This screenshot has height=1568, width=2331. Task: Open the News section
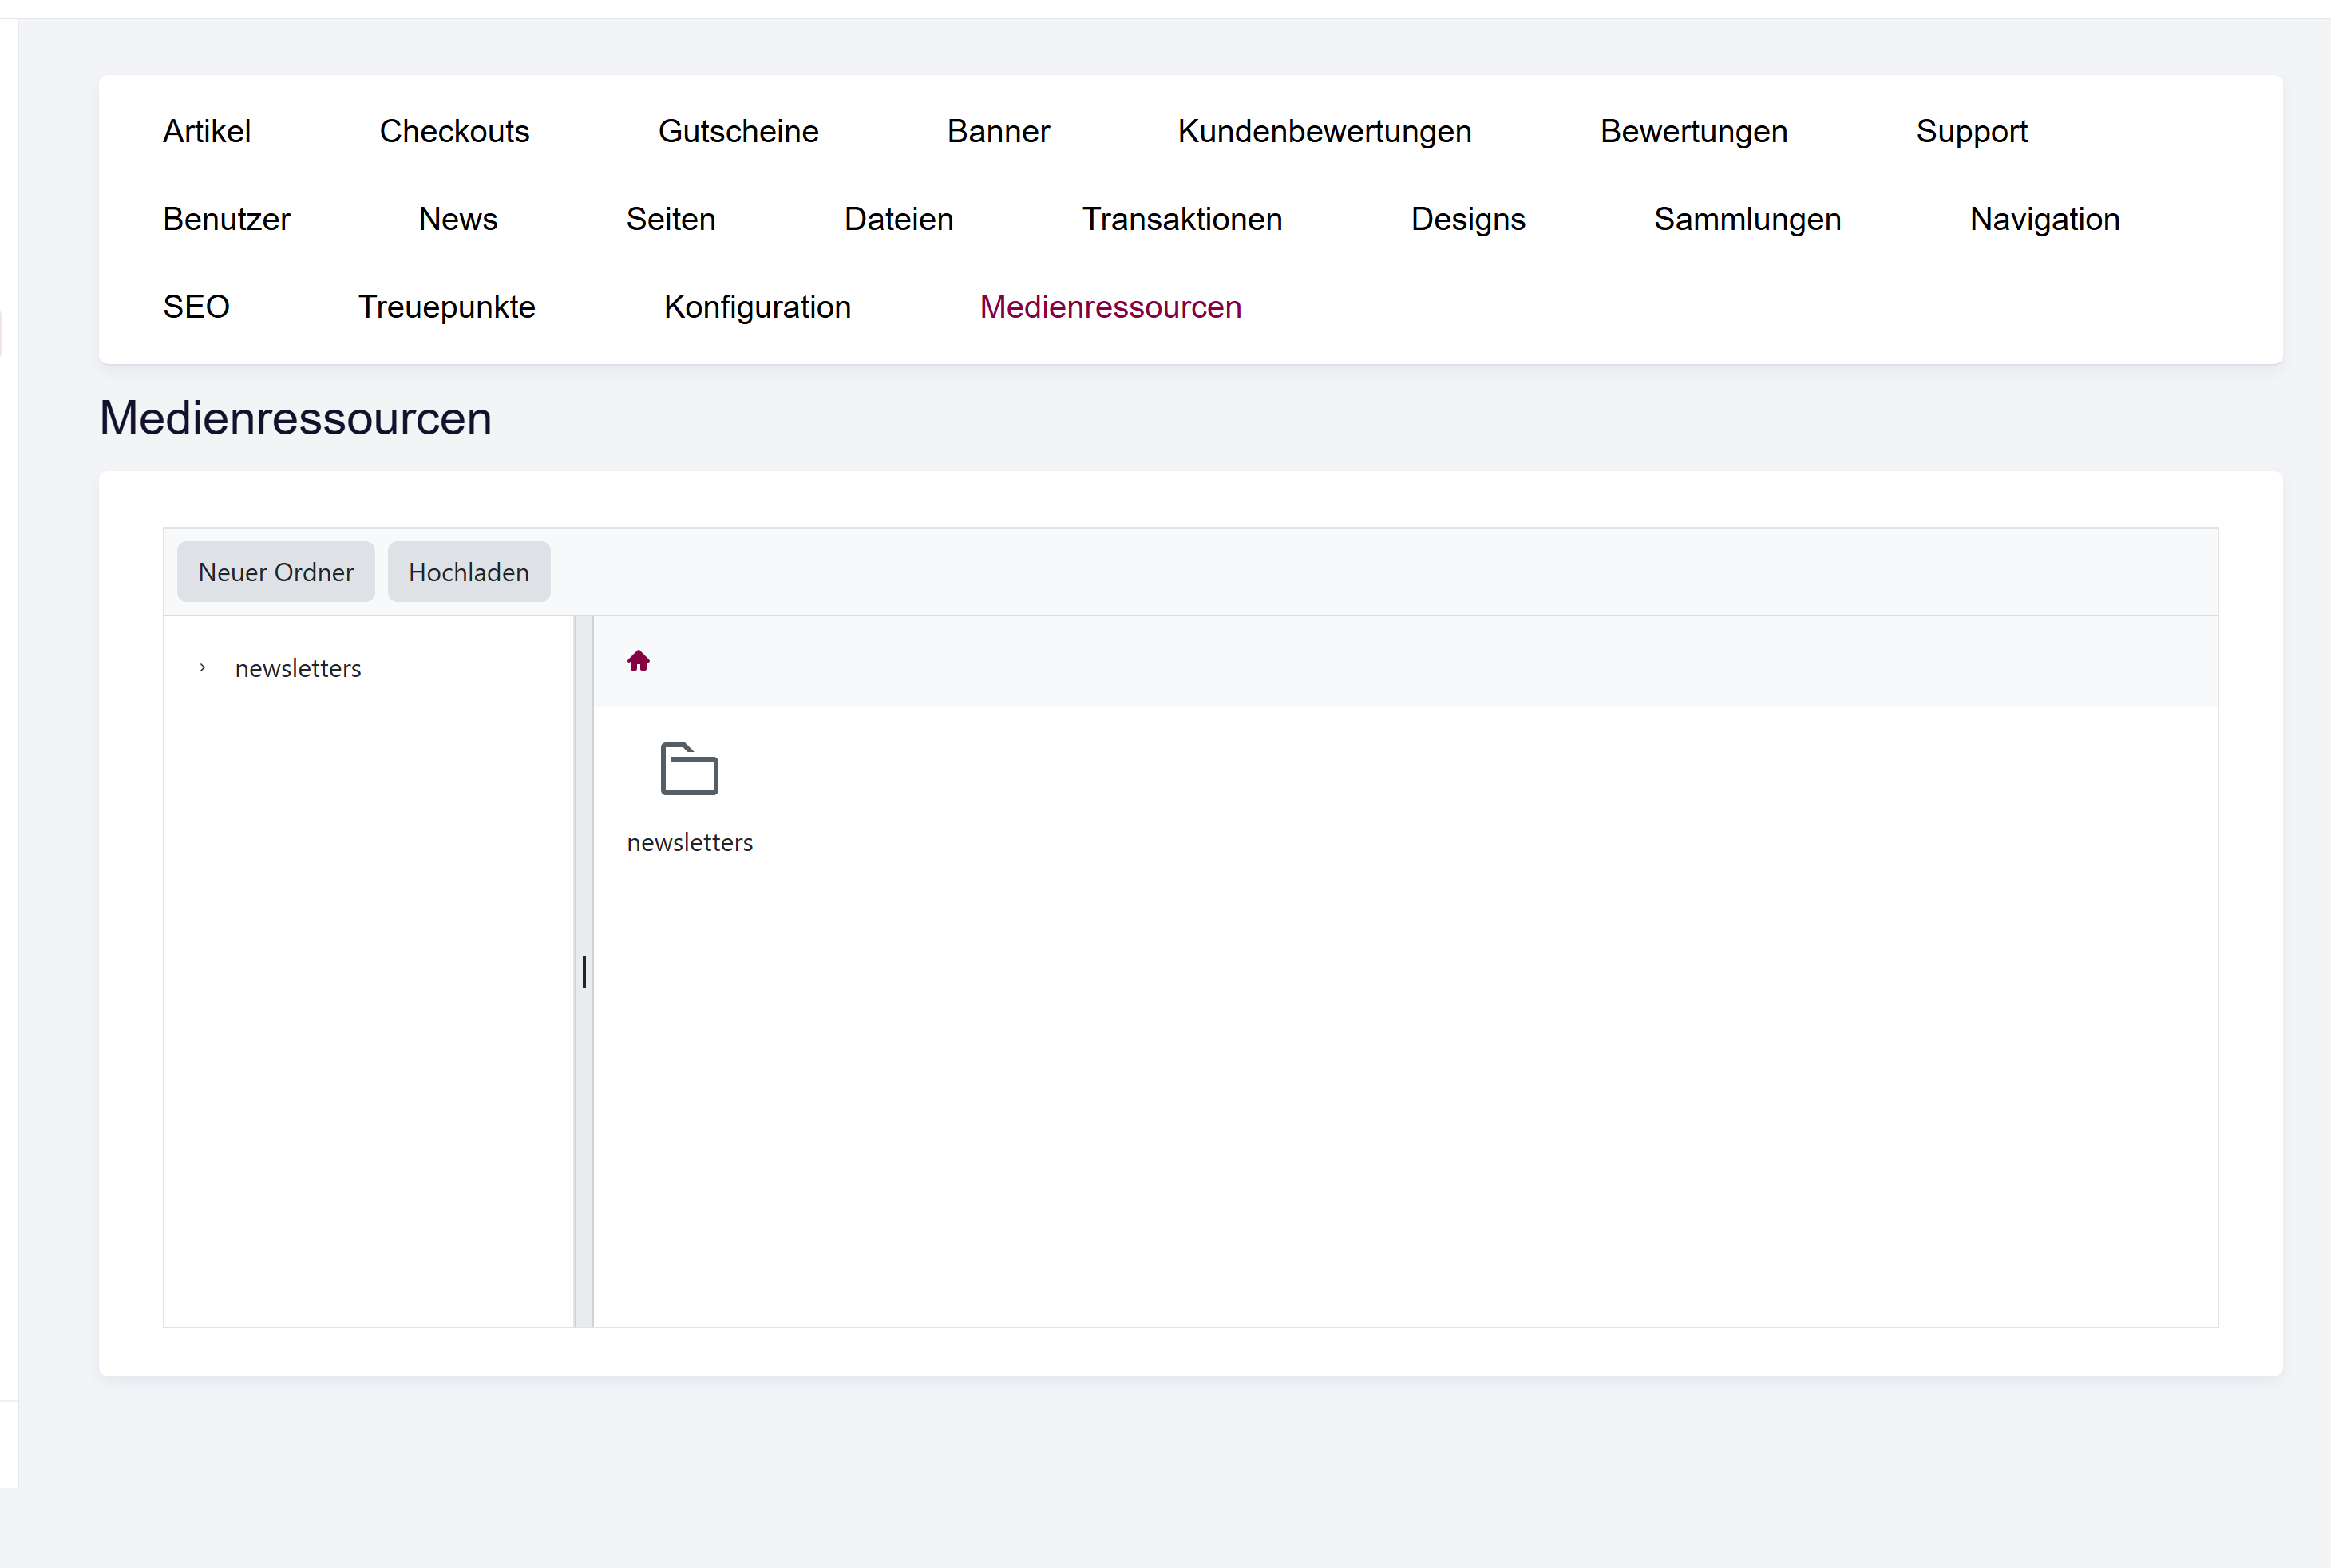[x=458, y=219]
